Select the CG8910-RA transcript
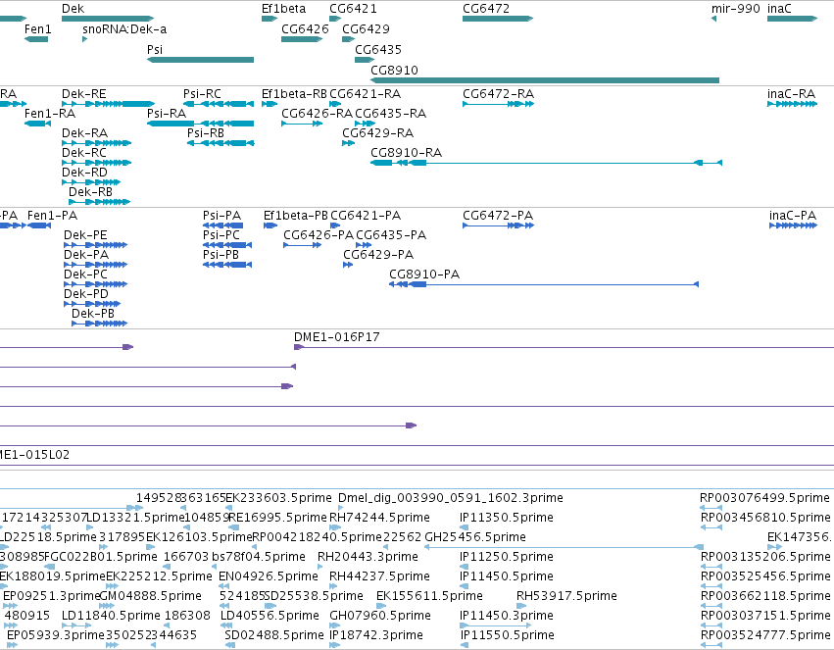 click(546, 163)
